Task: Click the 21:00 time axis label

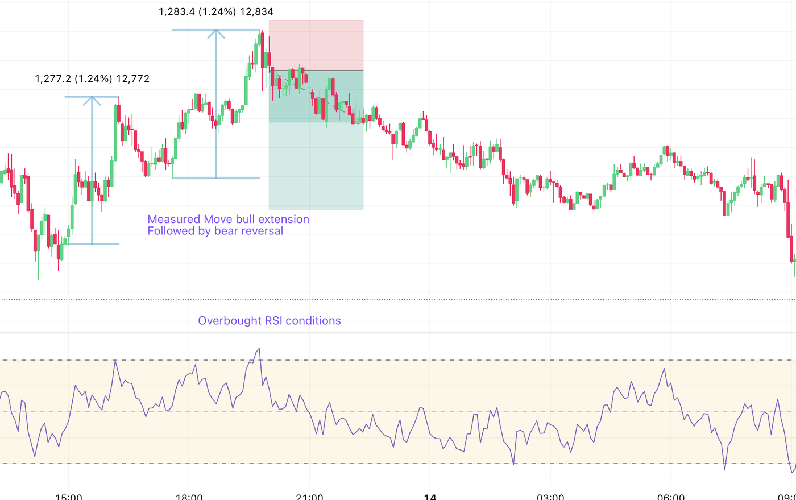Action: (309, 497)
